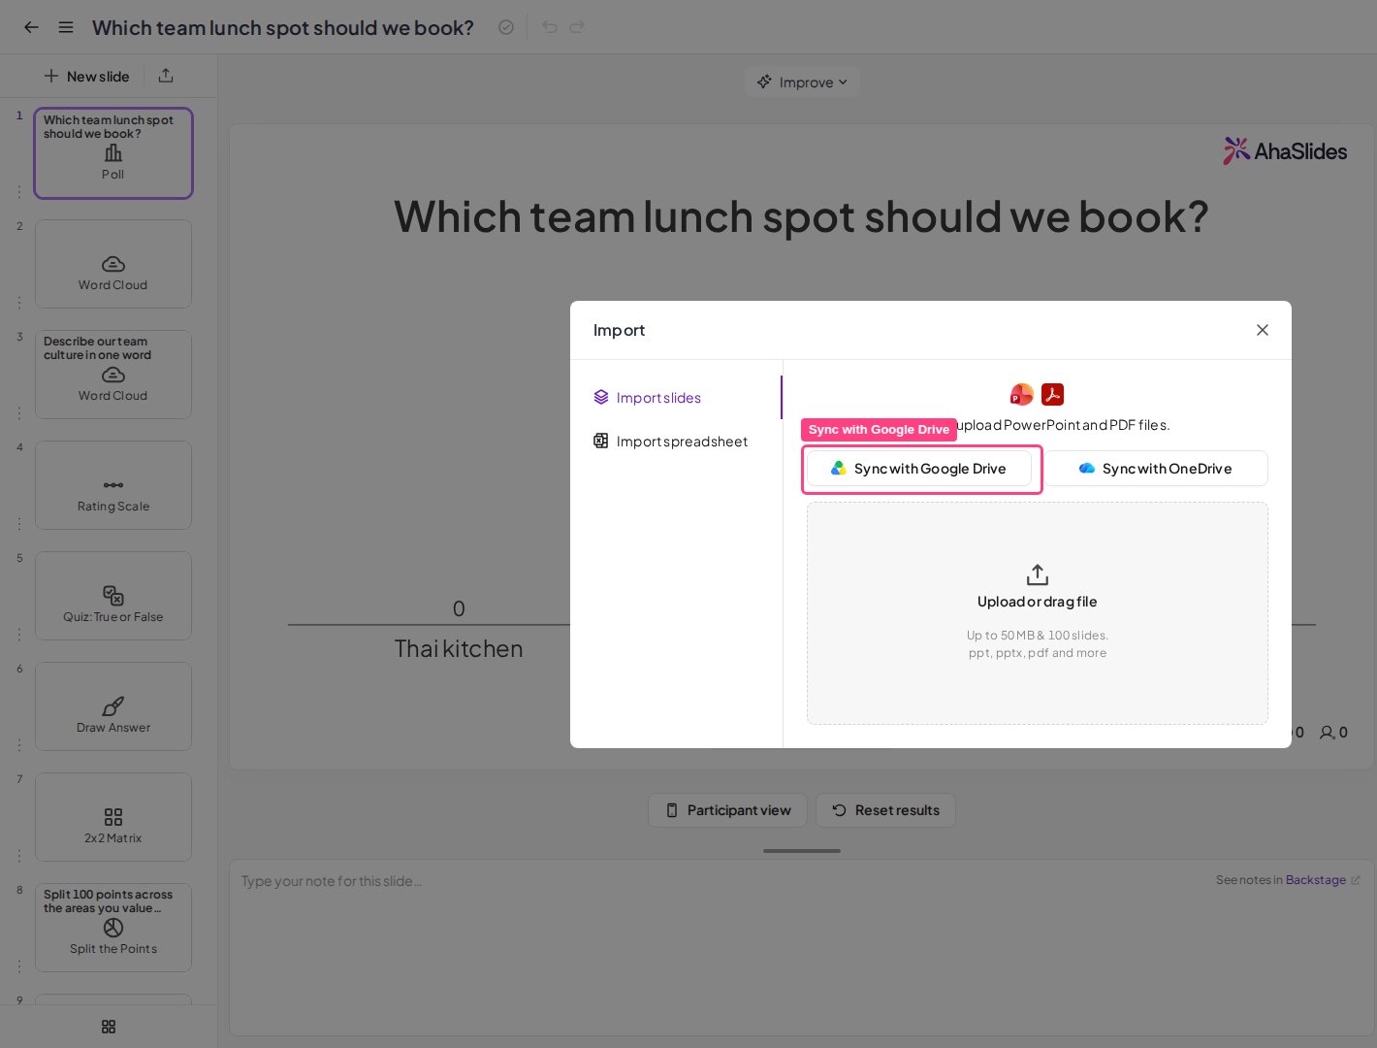
Task: Open Participant view
Action: point(727,810)
